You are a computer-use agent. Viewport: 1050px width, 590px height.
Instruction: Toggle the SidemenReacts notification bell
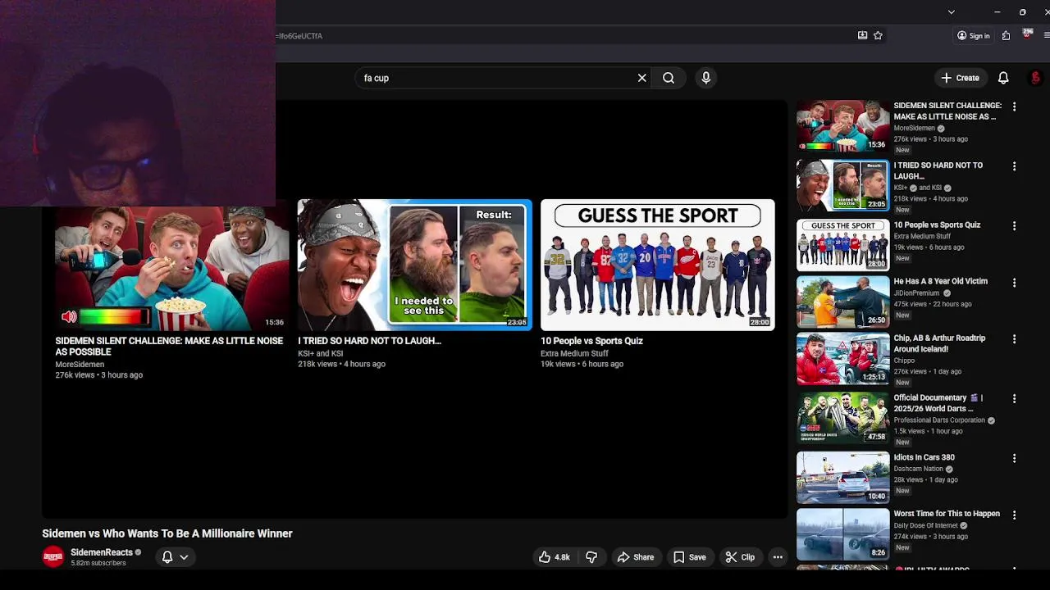tap(167, 556)
